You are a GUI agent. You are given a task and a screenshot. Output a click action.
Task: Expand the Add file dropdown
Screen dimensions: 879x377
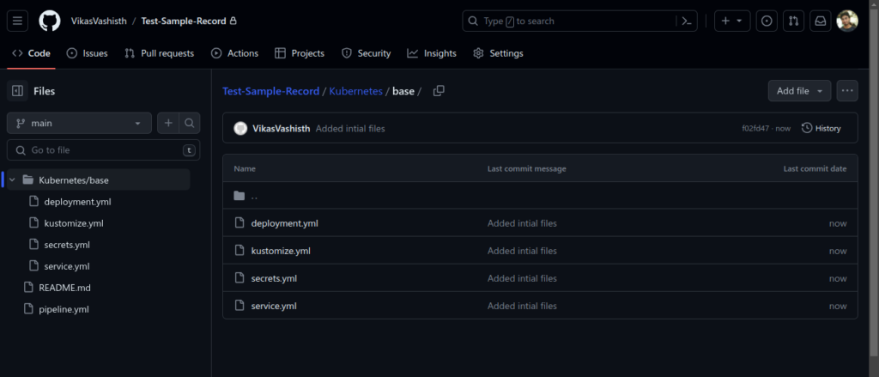coord(799,91)
